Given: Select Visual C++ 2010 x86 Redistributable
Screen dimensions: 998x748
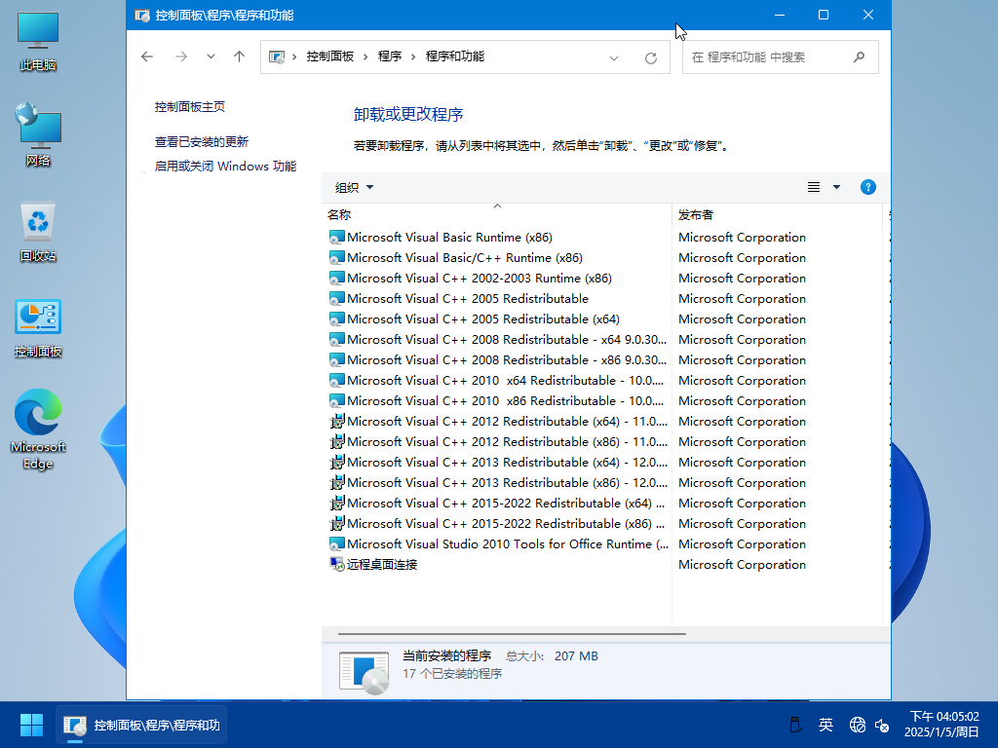Looking at the screenshot, I should tap(498, 400).
